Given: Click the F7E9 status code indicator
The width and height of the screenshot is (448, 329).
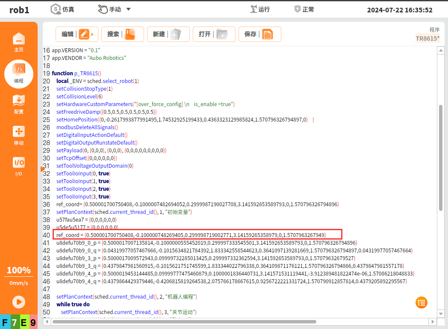Looking at the screenshot, I should pos(19,322).
